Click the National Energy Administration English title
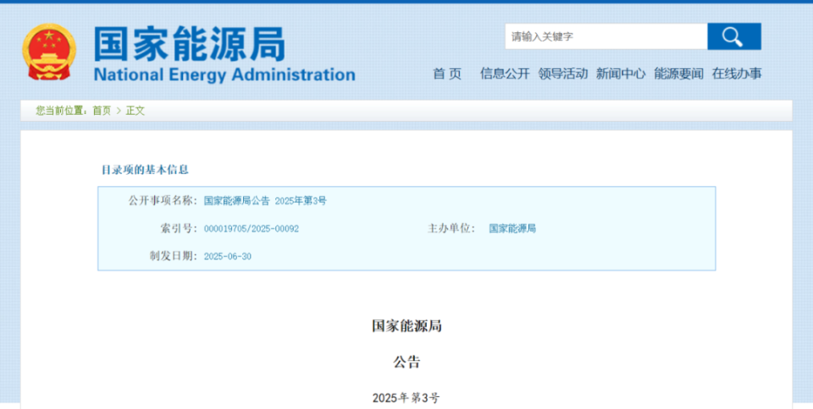813x409 pixels. [224, 75]
